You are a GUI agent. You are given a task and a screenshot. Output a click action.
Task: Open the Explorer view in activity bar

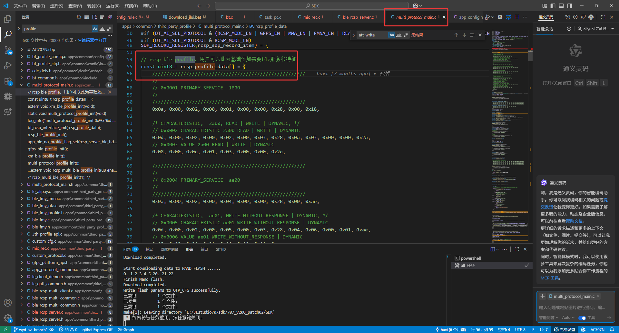click(8, 19)
